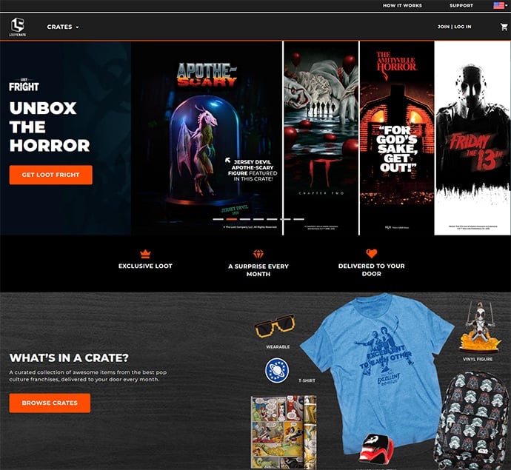This screenshot has width=511, height=470.
Task: Click the Friday the 13th poster
Action: [x=472, y=138]
